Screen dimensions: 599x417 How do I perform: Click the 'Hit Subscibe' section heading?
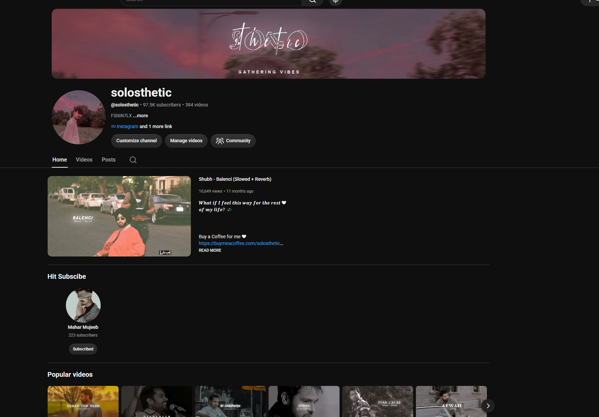67,276
